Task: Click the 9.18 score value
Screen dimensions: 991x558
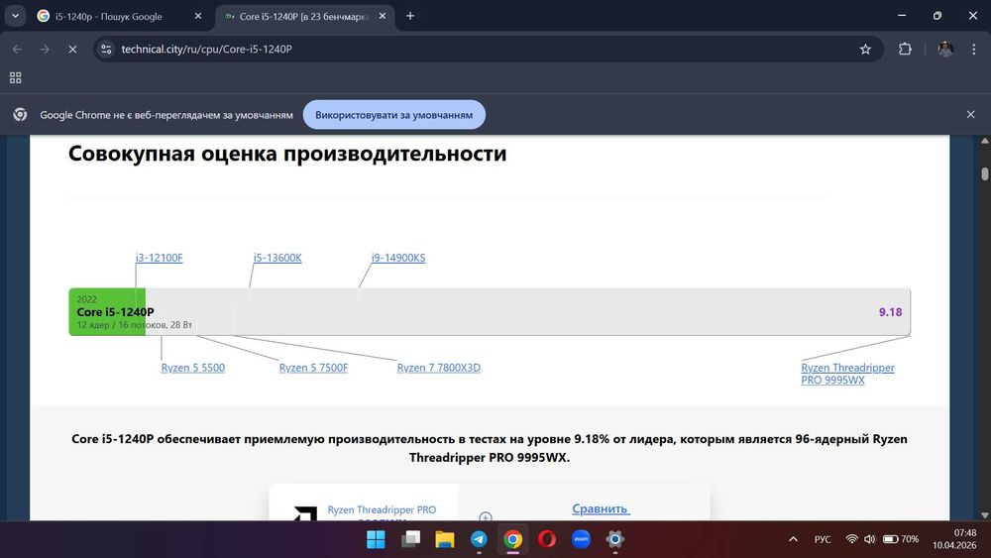Action: [x=890, y=311]
